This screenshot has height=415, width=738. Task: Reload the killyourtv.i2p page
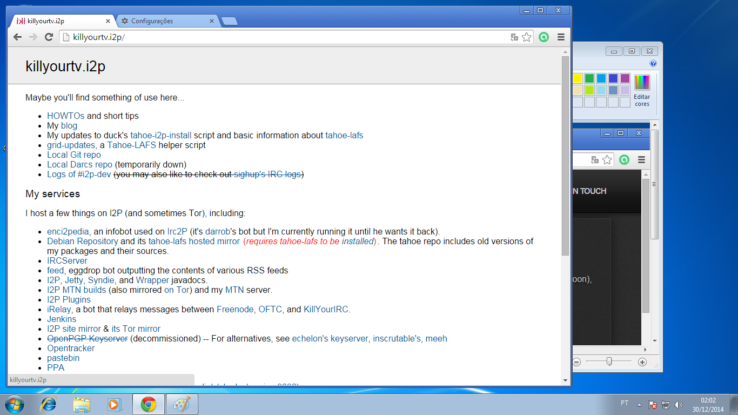[49, 37]
